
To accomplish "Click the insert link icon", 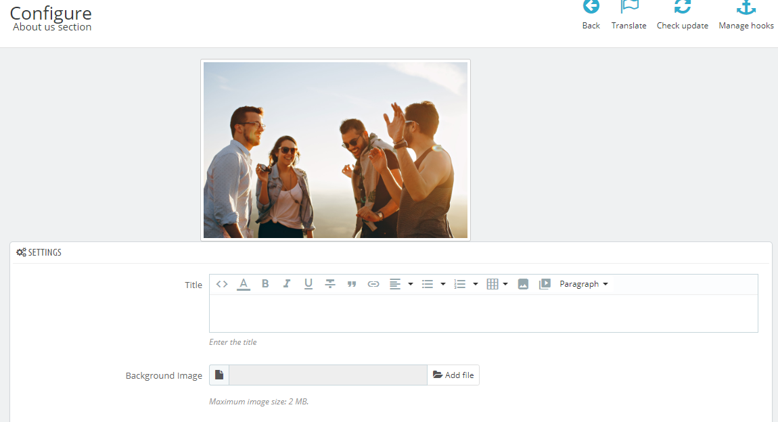I will (x=373, y=284).
